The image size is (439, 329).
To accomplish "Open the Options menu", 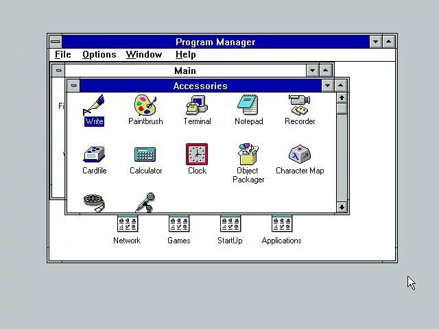I will [99, 55].
